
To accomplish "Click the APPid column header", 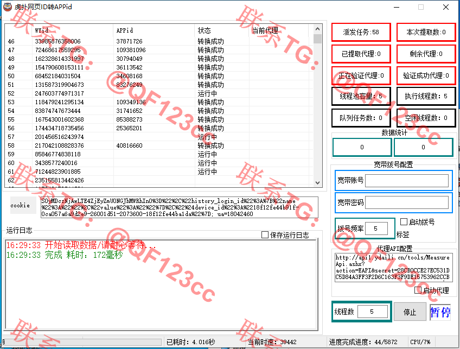I will click(x=154, y=30).
